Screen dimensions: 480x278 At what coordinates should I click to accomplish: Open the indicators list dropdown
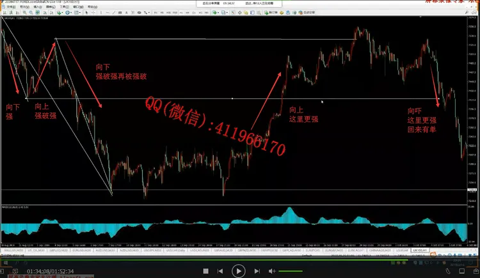pos(60,13)
